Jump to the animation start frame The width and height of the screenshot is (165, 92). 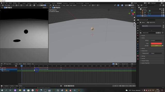click(65, 86)
